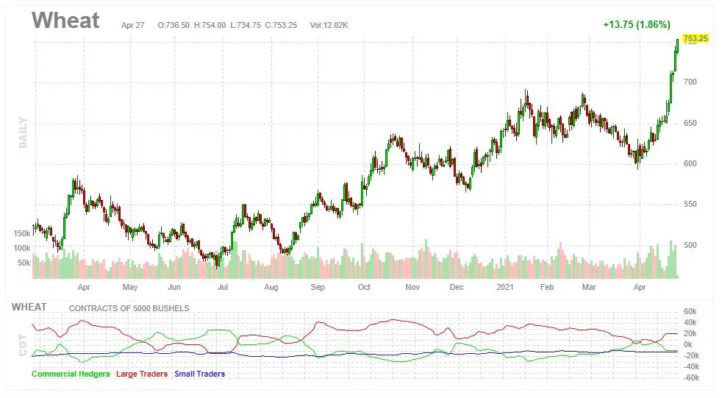The image size is (722, 398).
Task: Click the 20k COT axis label
Action: 690,334
